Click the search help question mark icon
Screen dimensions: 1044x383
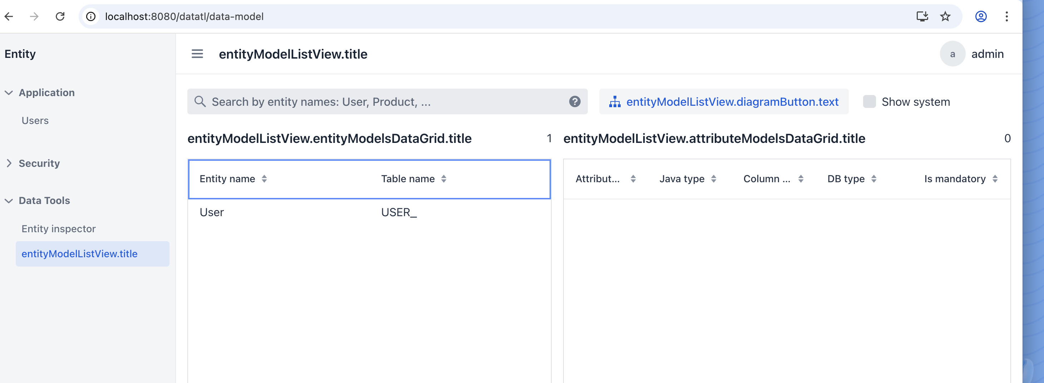[574, 101]
